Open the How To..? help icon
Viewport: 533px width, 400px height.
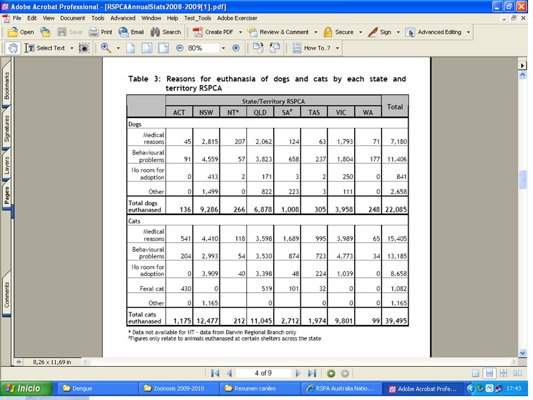coord(296,48)
